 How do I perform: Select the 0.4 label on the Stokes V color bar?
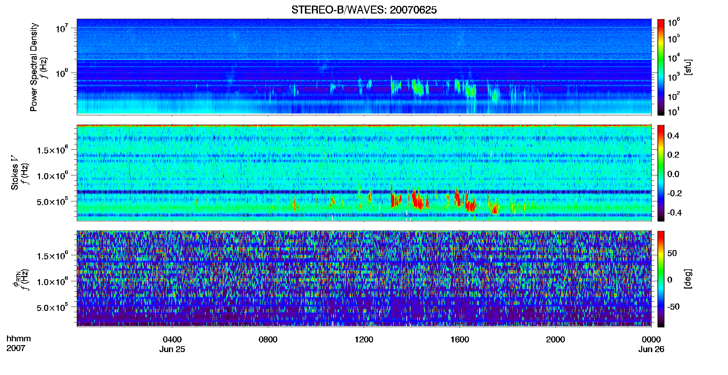(x=673, y=136)
